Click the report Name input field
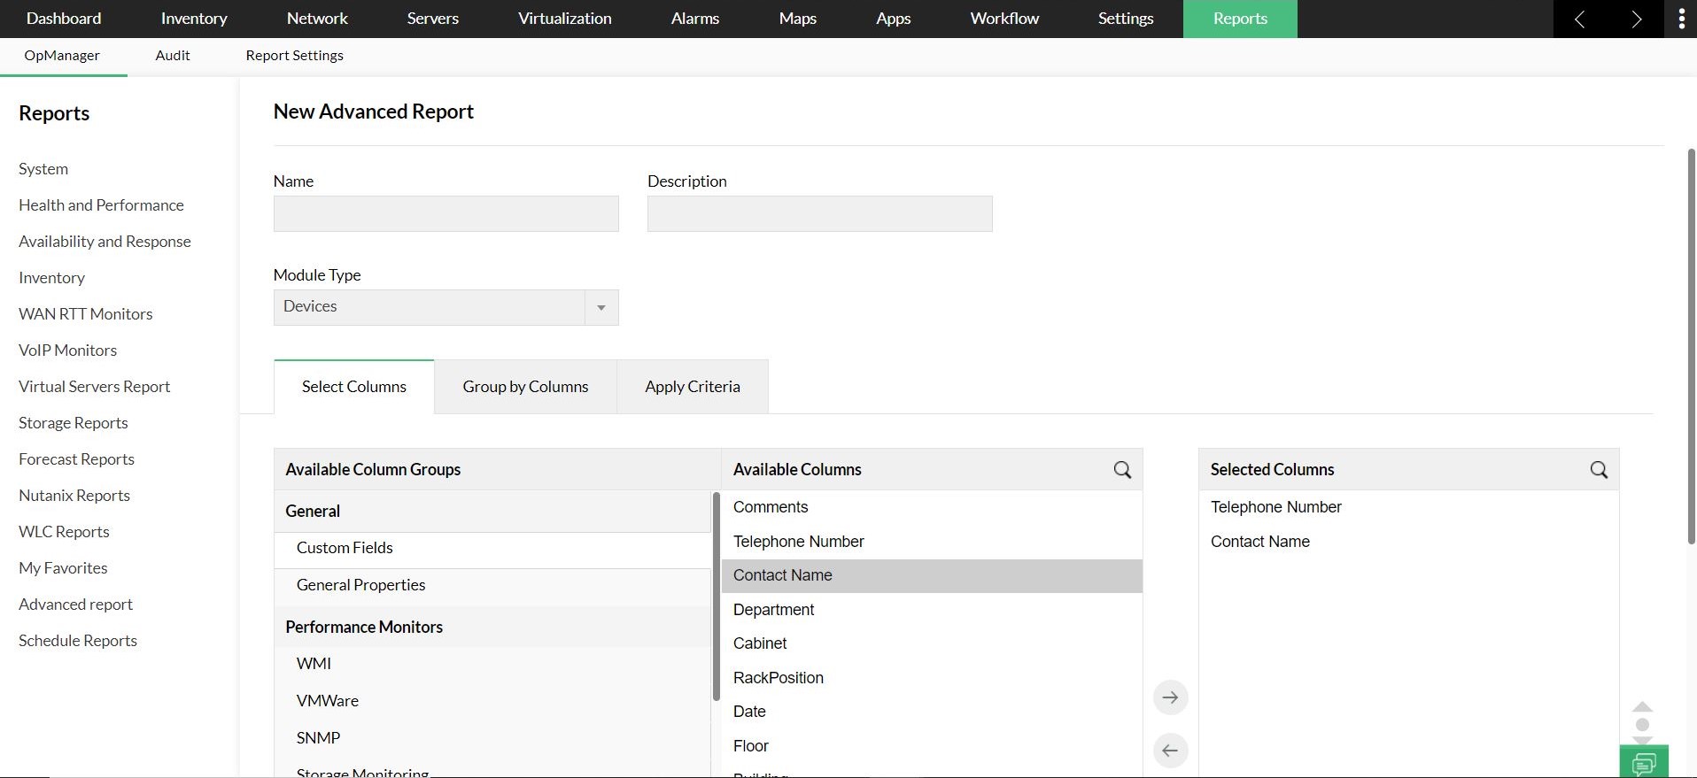 (446, 214)
